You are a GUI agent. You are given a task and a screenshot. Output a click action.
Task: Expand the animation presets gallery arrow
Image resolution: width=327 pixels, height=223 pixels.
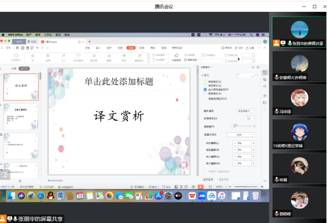click(149, 61)
